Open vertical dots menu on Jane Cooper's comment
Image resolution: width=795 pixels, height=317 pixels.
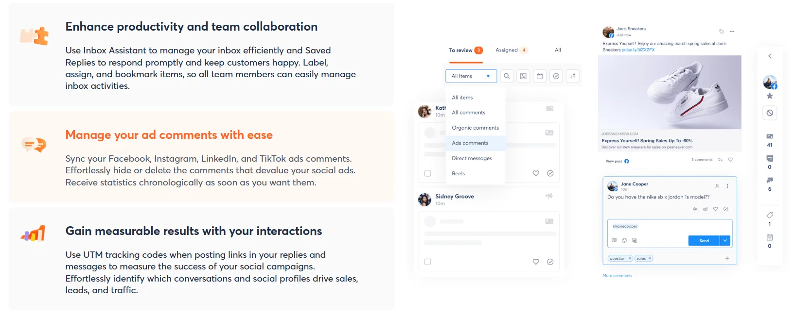pyautogui.click(x=727, y=186)
